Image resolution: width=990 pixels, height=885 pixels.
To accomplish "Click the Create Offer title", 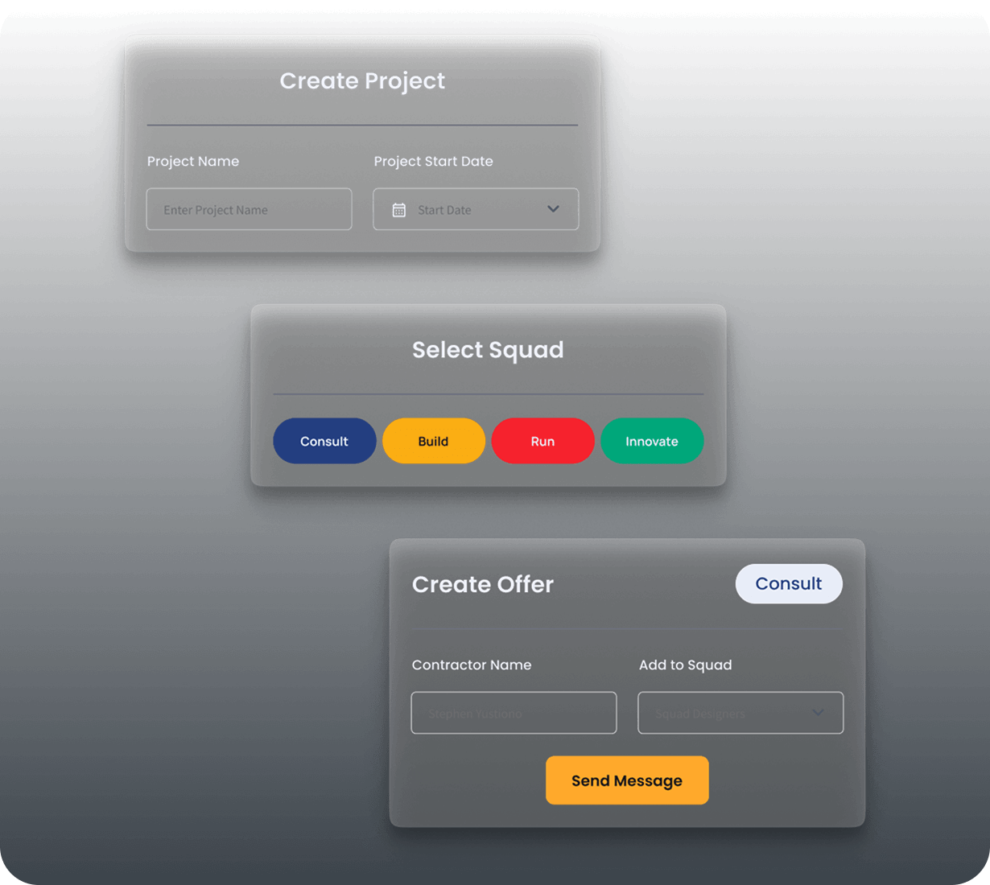I will coord(483,584).
